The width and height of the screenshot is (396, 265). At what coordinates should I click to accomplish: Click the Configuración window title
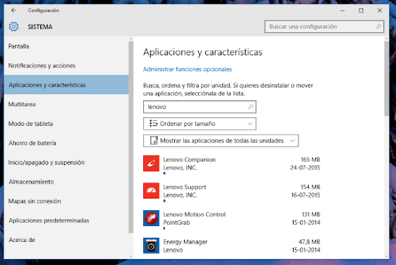(44, 11)
